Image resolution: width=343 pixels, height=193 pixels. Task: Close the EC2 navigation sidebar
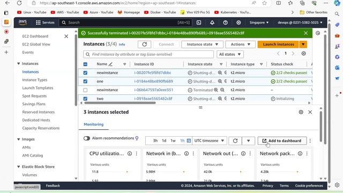click(66, 36)
